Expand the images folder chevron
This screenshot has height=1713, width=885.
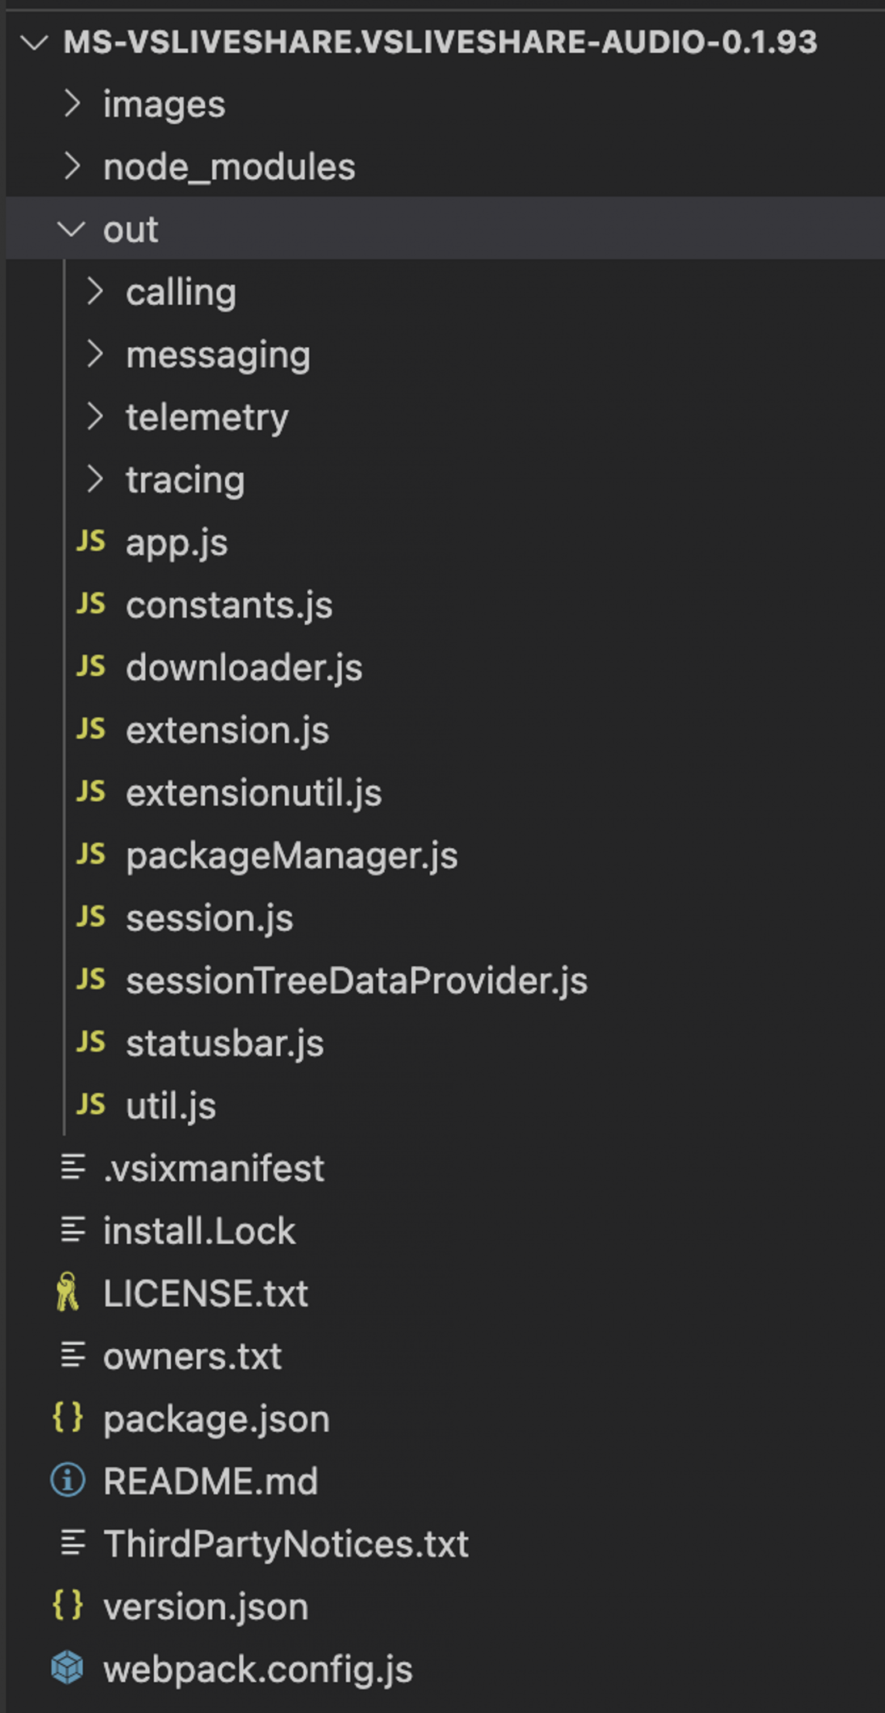click(x=72, y=104)
